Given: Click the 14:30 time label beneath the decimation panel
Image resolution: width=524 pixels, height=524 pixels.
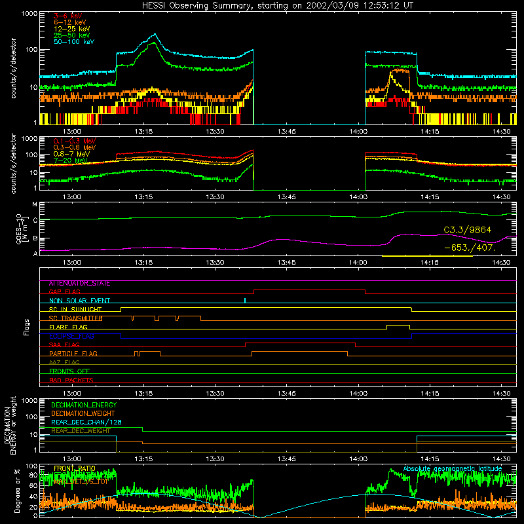Looking at the screenshot, I should tap(501, 459).
